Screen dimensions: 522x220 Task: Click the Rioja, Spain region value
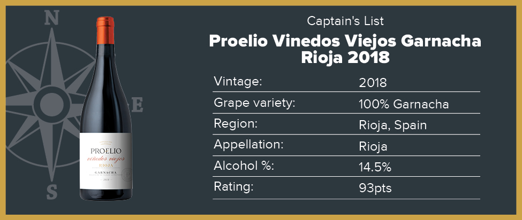point(393,126)
